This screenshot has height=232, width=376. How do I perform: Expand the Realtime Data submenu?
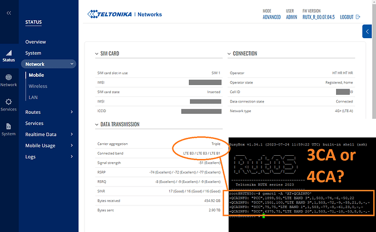71,135
